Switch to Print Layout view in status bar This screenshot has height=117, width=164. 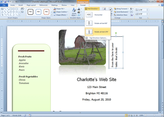[x=126, y=115]
